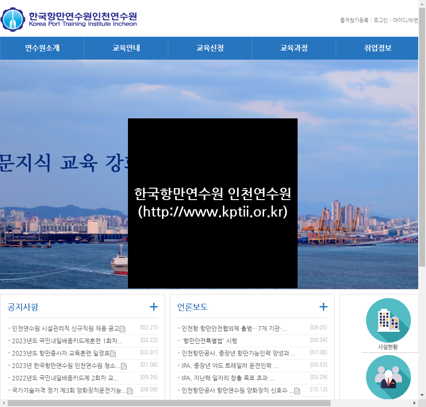The image size is (426, 407).
Task: Click the [02.27] notice date
Action: 149,328
